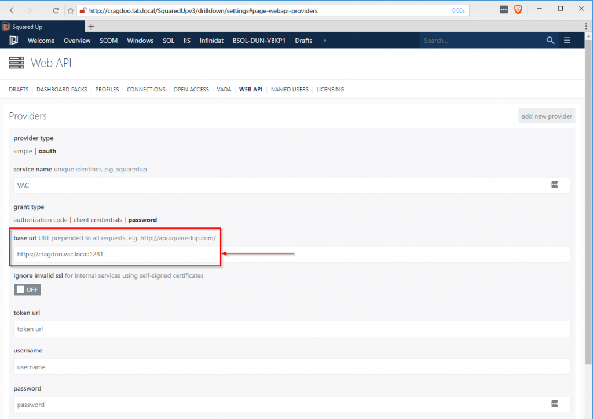
Task: Select the Squared Up browser tab
Action: [x=42, y=27]
